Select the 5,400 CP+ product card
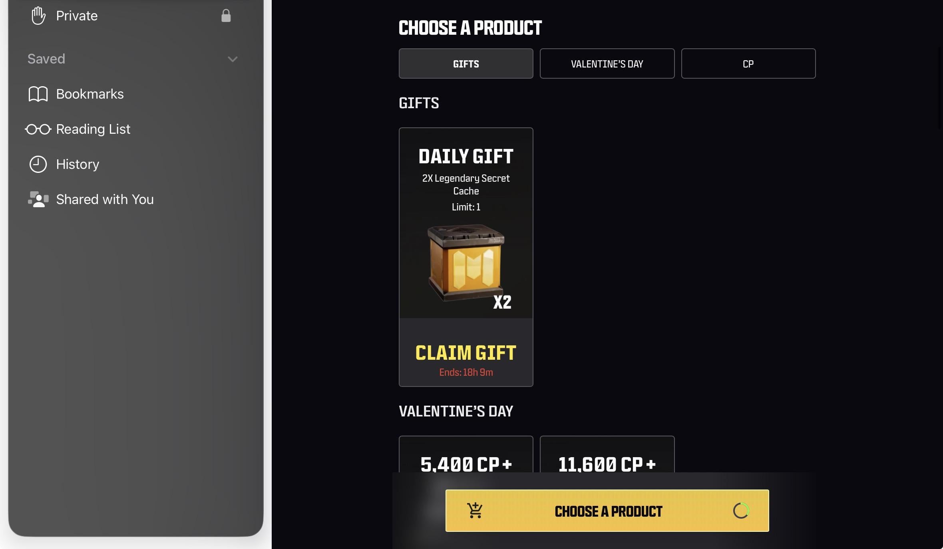Screen dimensions: 943x549 coord(466,456)
